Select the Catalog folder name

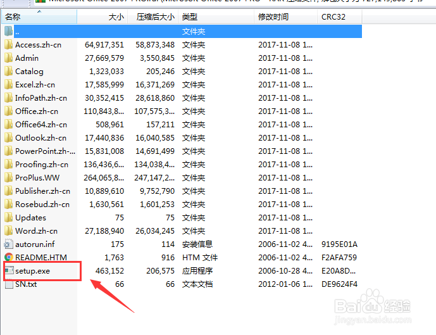point(29,72)
